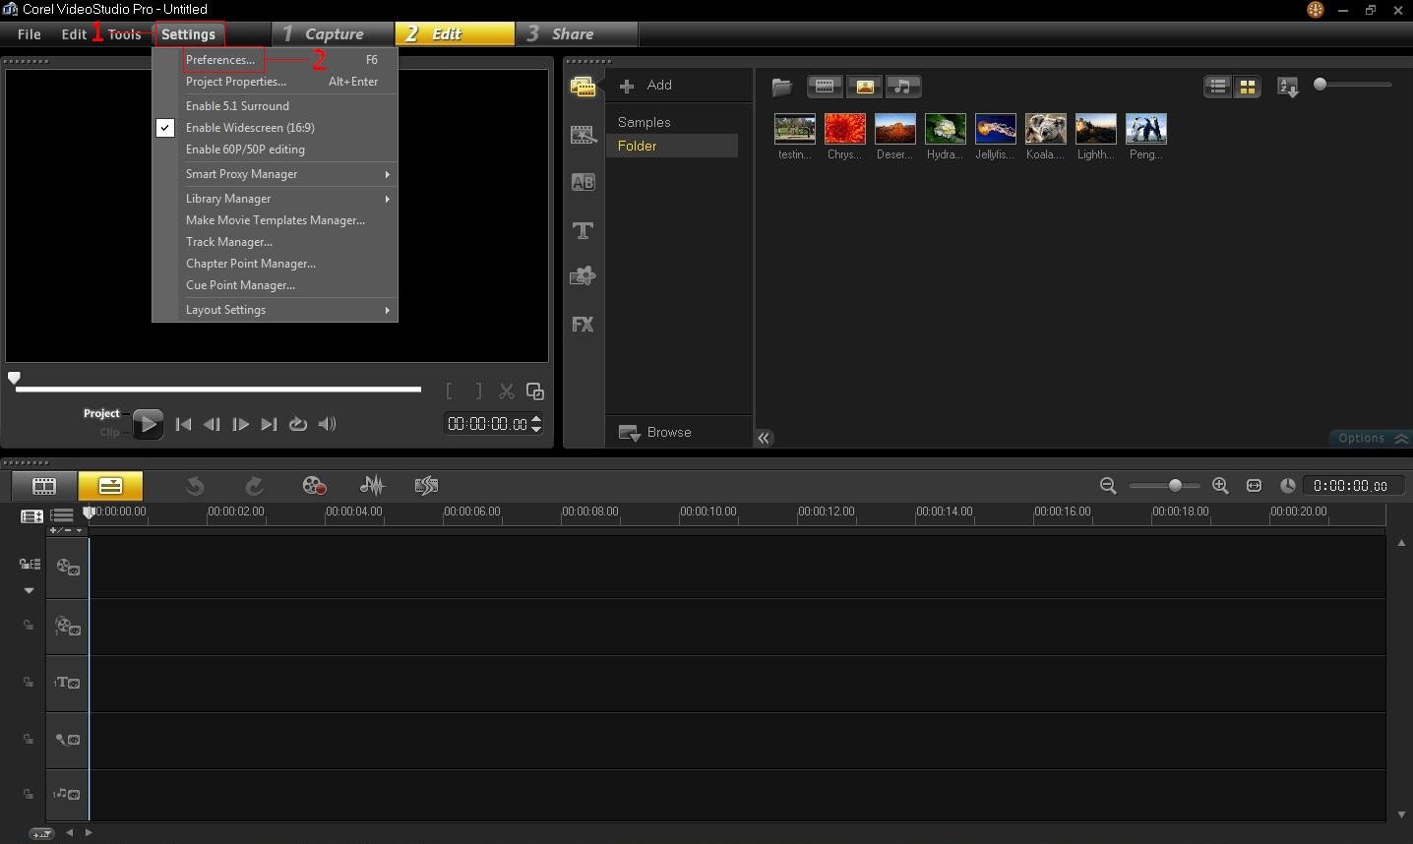Open the Graphic library icon

coord(583,276)
